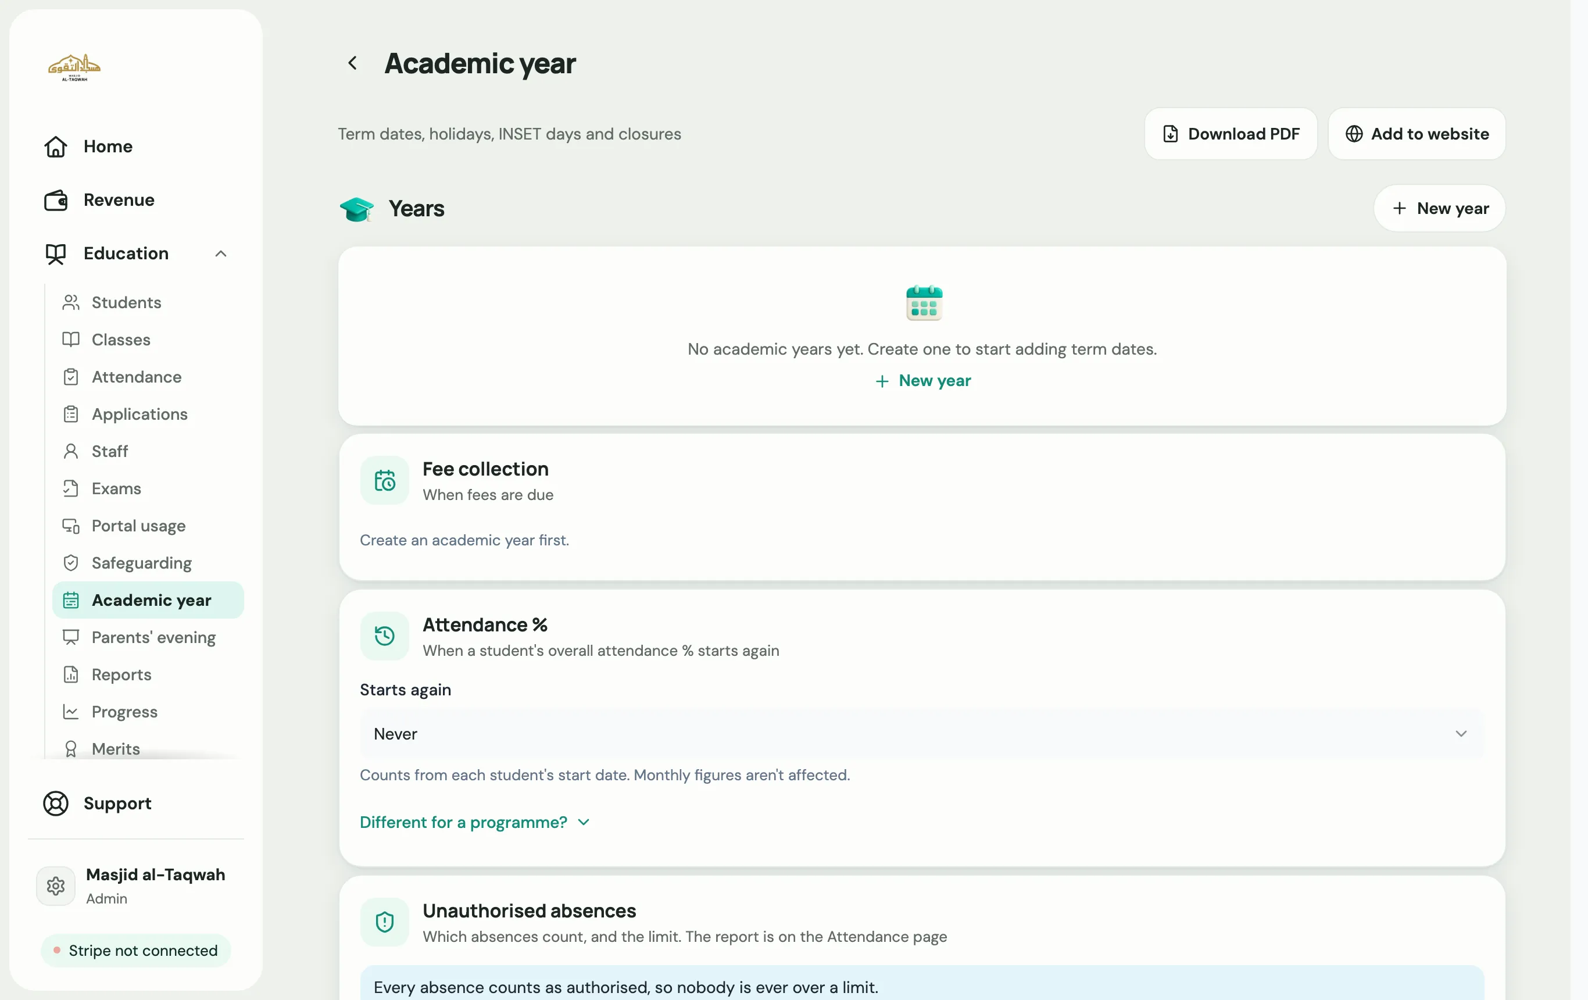Click the Education book icon

[56, 253]
